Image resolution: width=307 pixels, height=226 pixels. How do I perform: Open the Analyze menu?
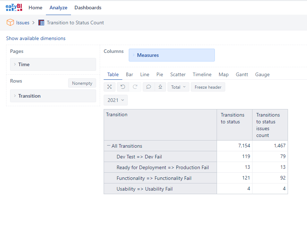click(x=58, y=8)
